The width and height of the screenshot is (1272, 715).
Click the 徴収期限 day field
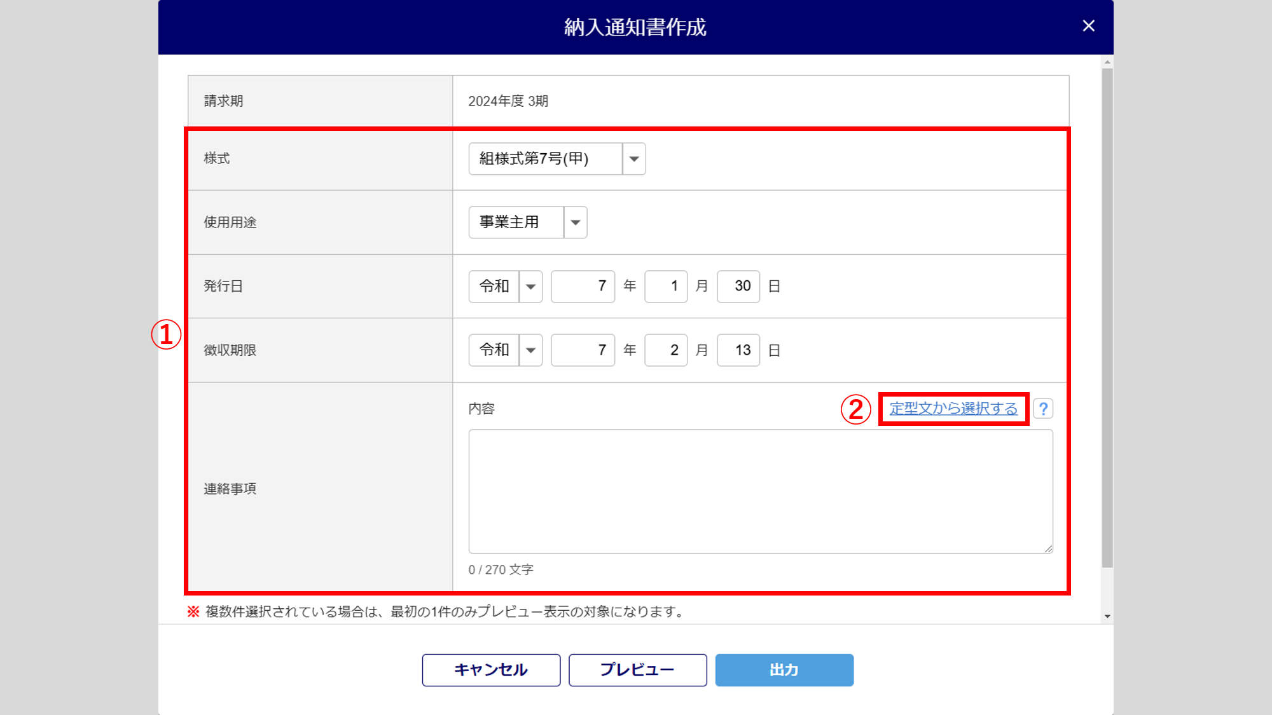[x=738, y=350]
